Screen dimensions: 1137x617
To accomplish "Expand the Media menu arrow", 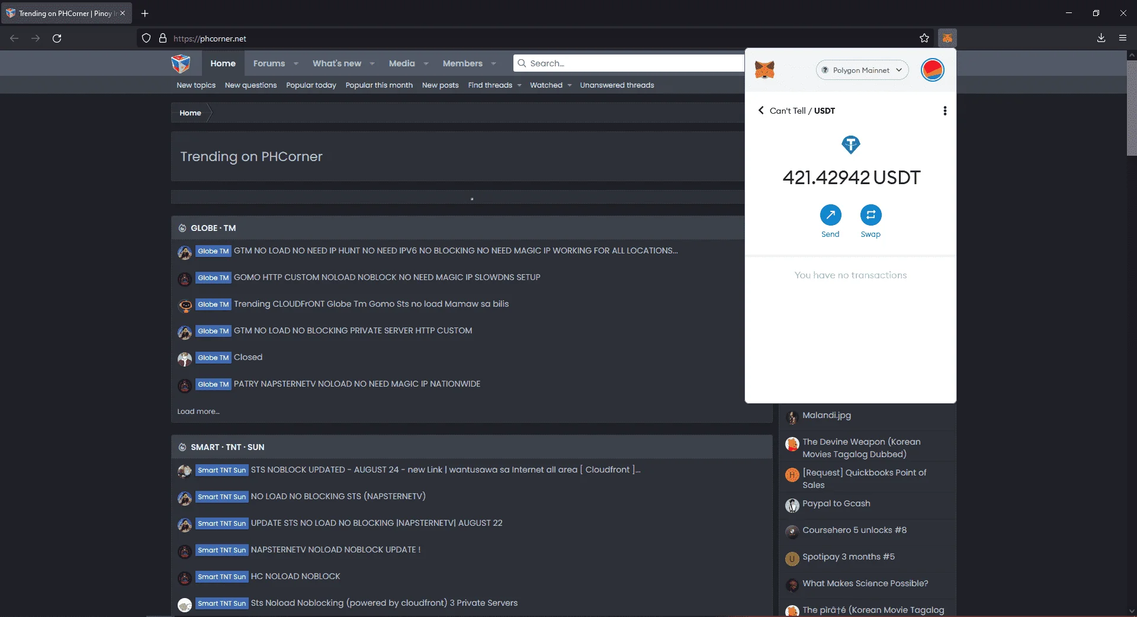I will click(426, 63).
